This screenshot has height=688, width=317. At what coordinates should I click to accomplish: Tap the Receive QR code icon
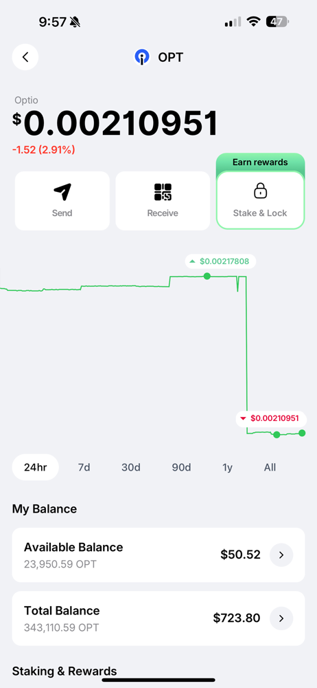pyautogui.click(x=163, y=192)
